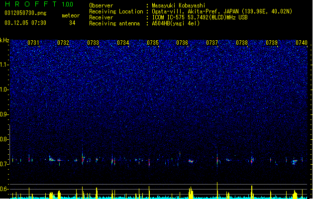Click the observer name Masayuki Kobayashi
The image size is (313, 199).
click(179, 5)
